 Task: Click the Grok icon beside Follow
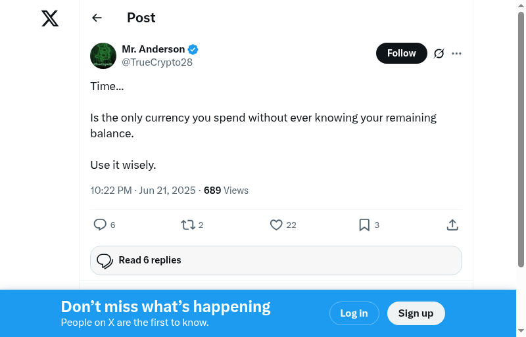(x=439, y=53)
